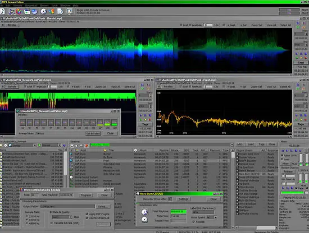Click the red icon in Streams toolbar
Screen dimensions: 309x233
pos(87,146)
